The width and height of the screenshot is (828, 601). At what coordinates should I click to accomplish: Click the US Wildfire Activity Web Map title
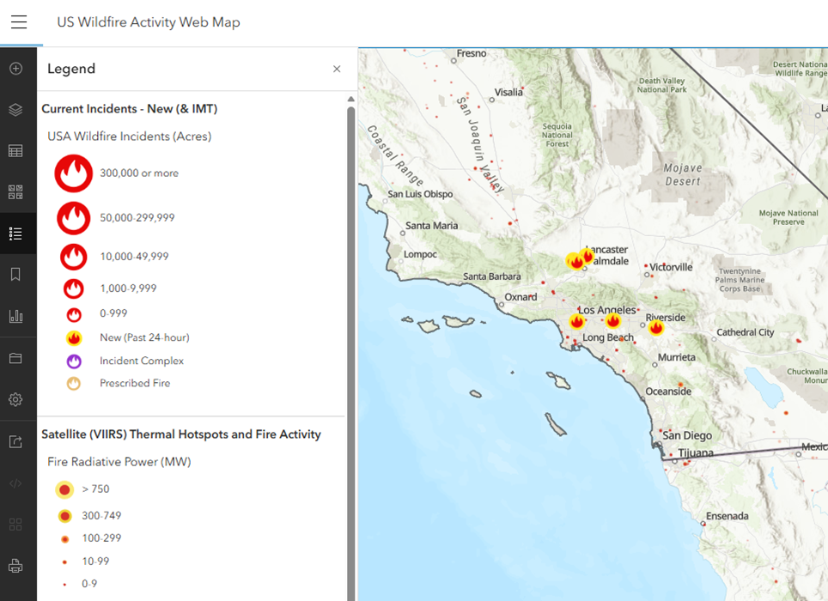point(149,21)
